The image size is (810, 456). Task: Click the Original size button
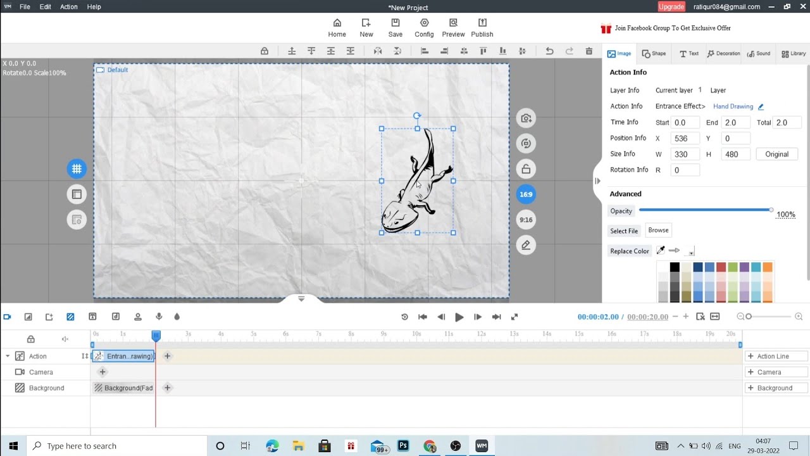776,154
